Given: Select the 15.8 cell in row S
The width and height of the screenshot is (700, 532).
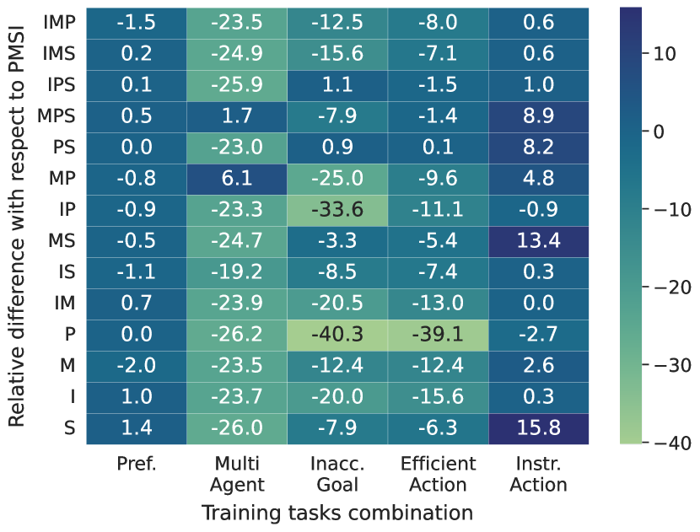Looking at the screenshot, I should pos(539,426).
